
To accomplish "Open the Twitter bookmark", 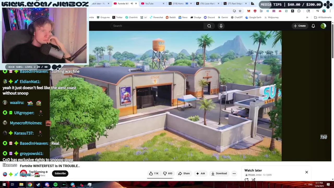I will (x=117, y=17).
